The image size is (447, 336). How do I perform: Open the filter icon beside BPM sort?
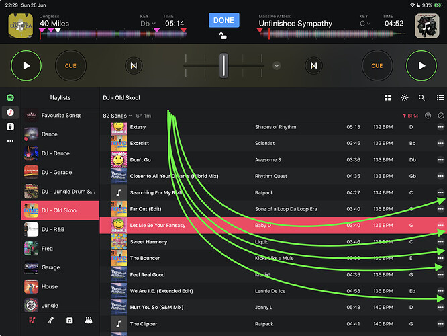pyautogui.click(x=428, y=116)
